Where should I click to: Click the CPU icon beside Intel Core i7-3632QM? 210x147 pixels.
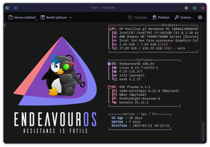point(115,33)
